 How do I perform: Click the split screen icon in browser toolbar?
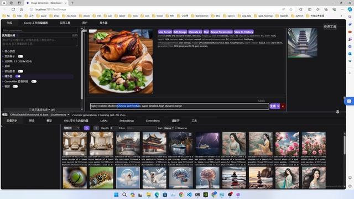[x=310, y=9]
